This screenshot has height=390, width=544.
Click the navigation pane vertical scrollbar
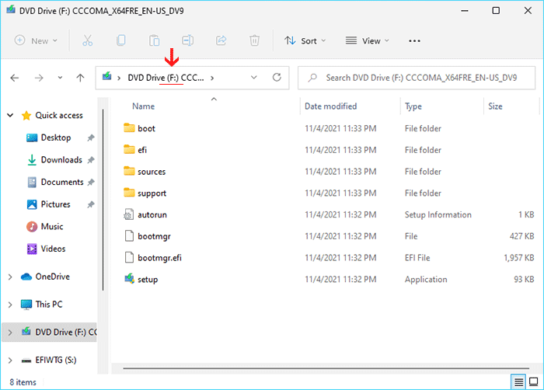tap(103, 200)
